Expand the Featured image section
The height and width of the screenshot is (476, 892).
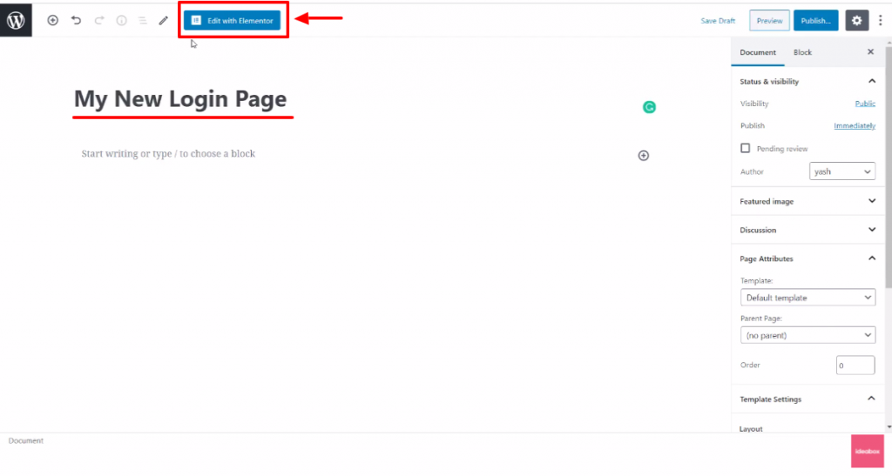(808, 201)
